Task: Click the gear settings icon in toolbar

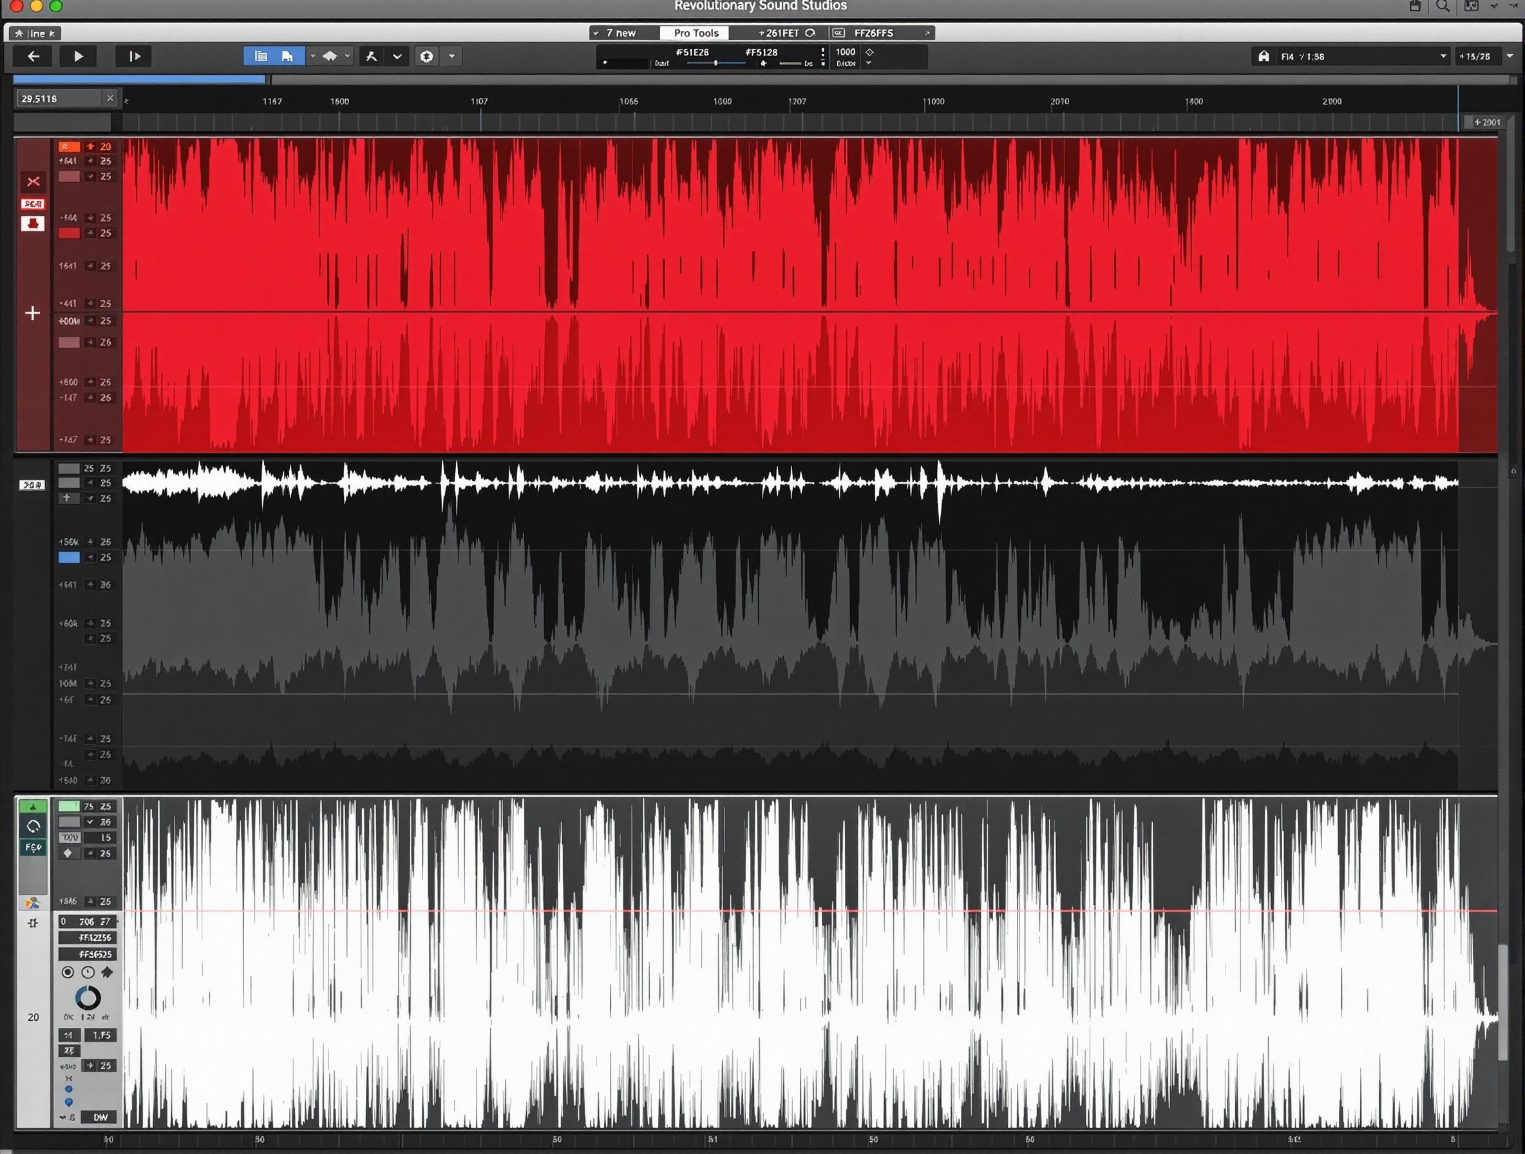Action: (x=427, y=57)
